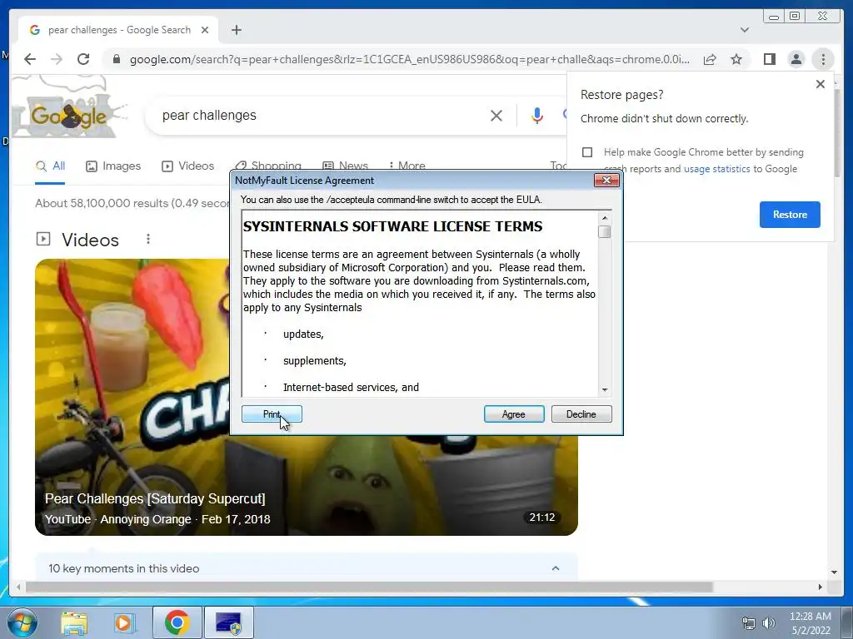This screenshot has height=639, width=853.
Task: Click license text scroll up arrow
Action: pos(605,218)
